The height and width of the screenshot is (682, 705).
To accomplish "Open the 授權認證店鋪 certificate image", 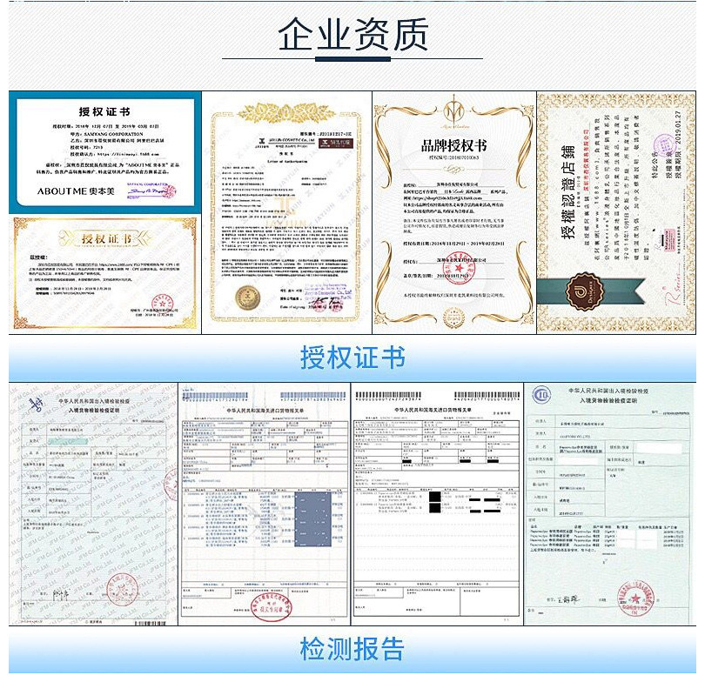I will 616,212.
